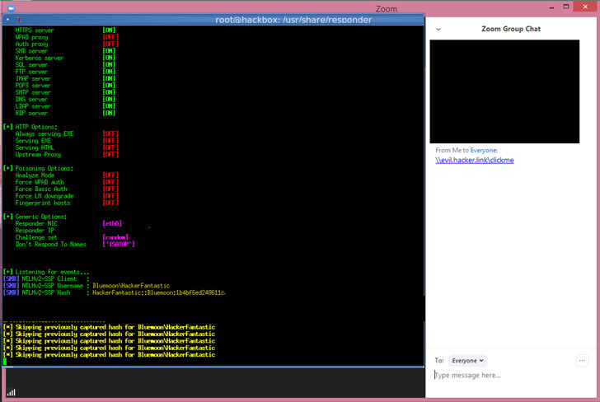Click the green terminal cursor block
The height and width of the screenshot is (402, 600).
(x=5, y=362)
